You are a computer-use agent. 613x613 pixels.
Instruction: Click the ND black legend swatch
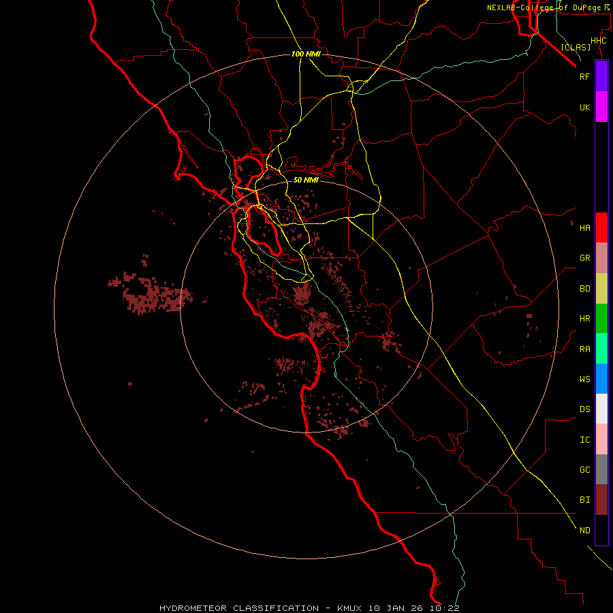tap(601, 530)
